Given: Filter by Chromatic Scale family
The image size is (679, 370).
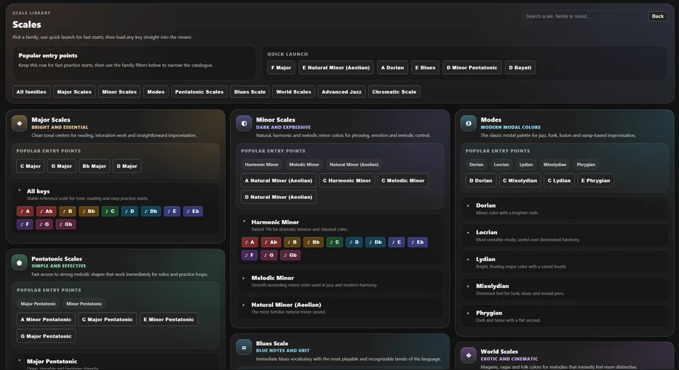Looking at the screenshot, I should tap(394, 92).
